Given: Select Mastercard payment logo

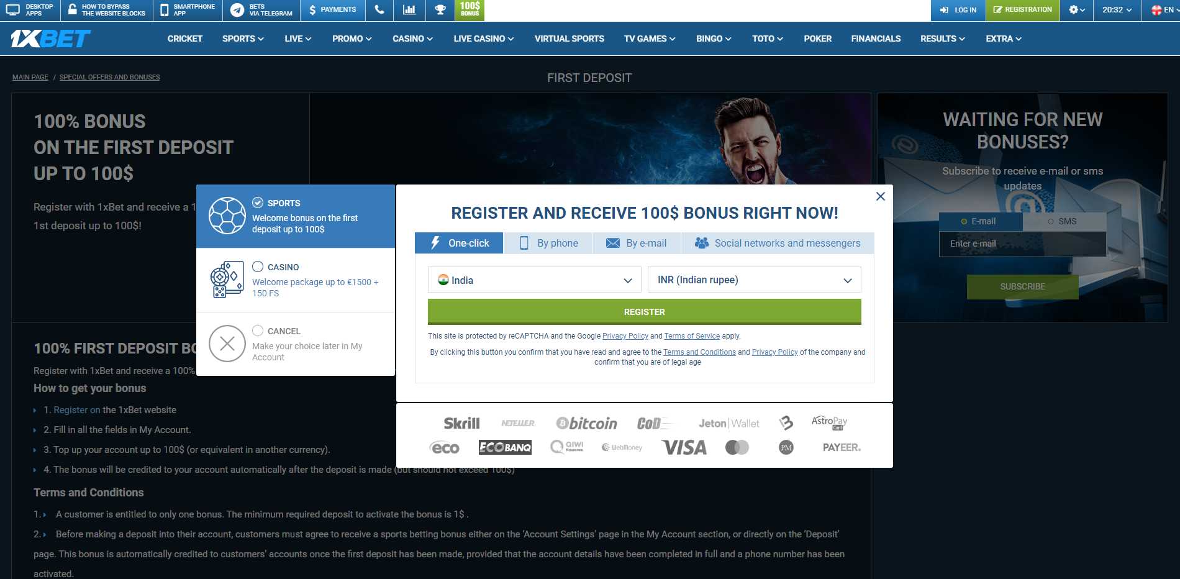Looking at the screenshot, I should pos(737,447).
